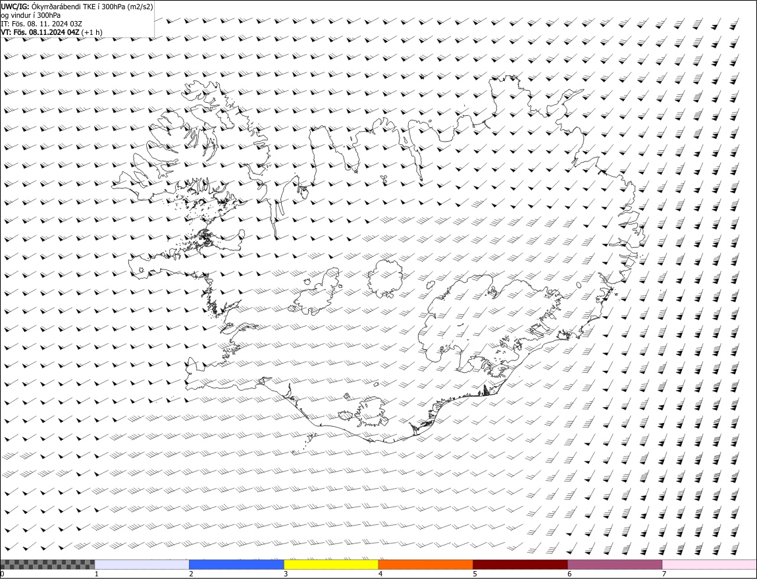Click the pale lavender 1-2 legend swatch
The image size is (757, 579).
(142, 565)
